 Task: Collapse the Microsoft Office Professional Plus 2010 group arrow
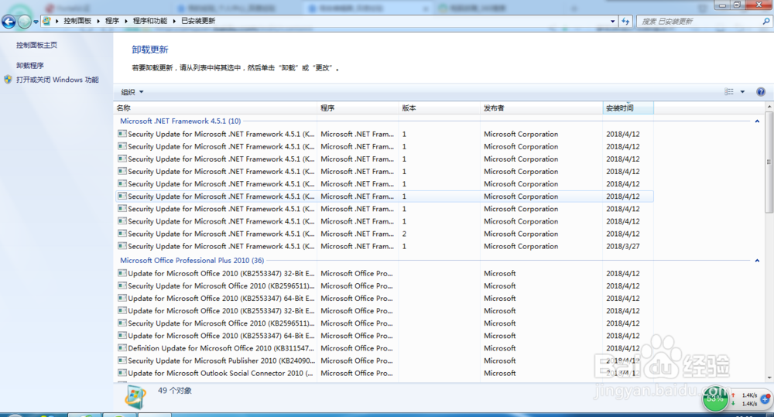(x=757, y=261)
